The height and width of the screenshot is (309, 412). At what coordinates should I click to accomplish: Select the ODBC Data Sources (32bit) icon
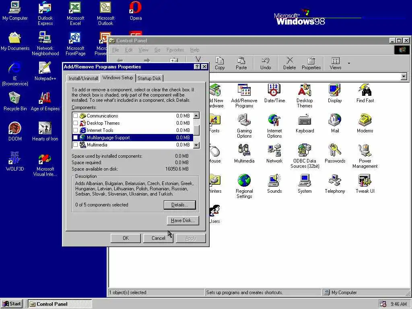[305, 157]
